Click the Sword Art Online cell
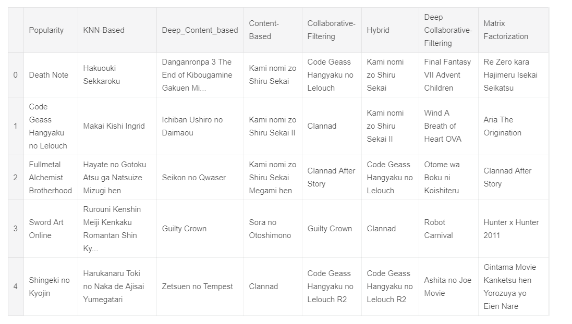Image resolution: width=572 pixels, height=324 pixels. click(46, 229)
